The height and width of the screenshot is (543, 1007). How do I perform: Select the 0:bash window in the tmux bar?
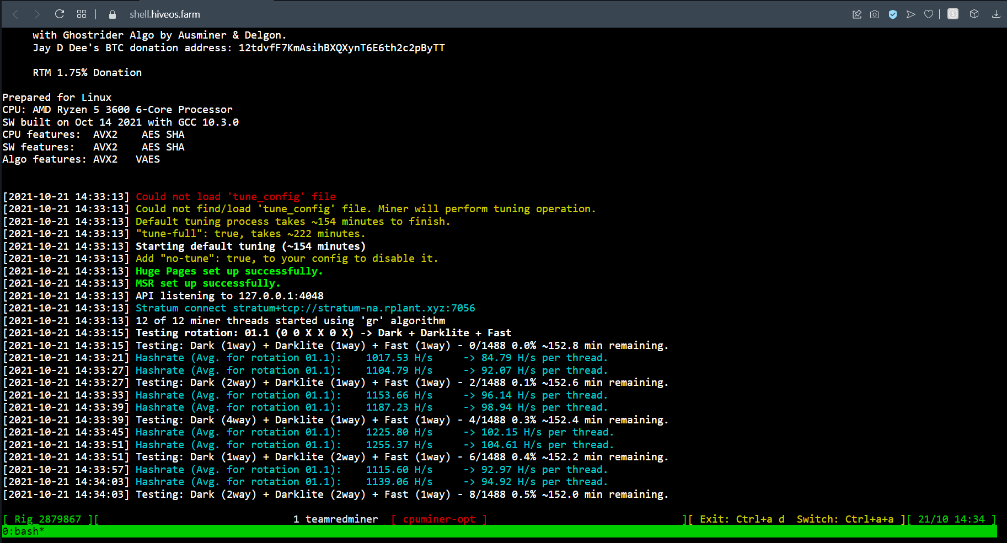click(22, 531)
